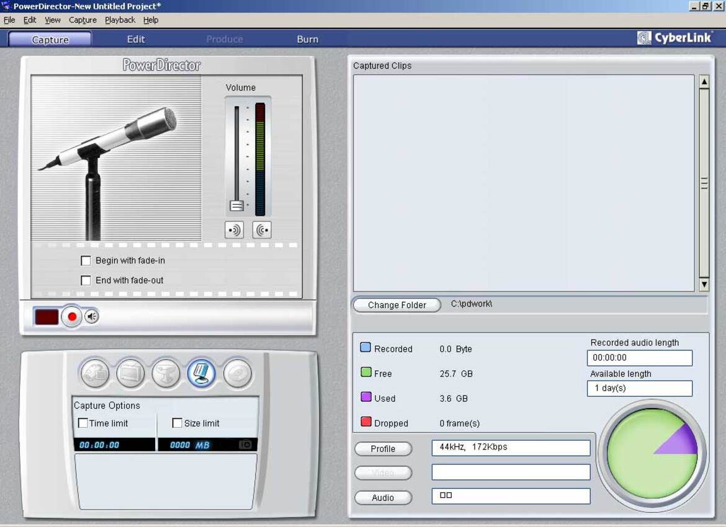Screen dimensions: 726x527
Task: Select the TV capture source icon
Action: point(130,373)
